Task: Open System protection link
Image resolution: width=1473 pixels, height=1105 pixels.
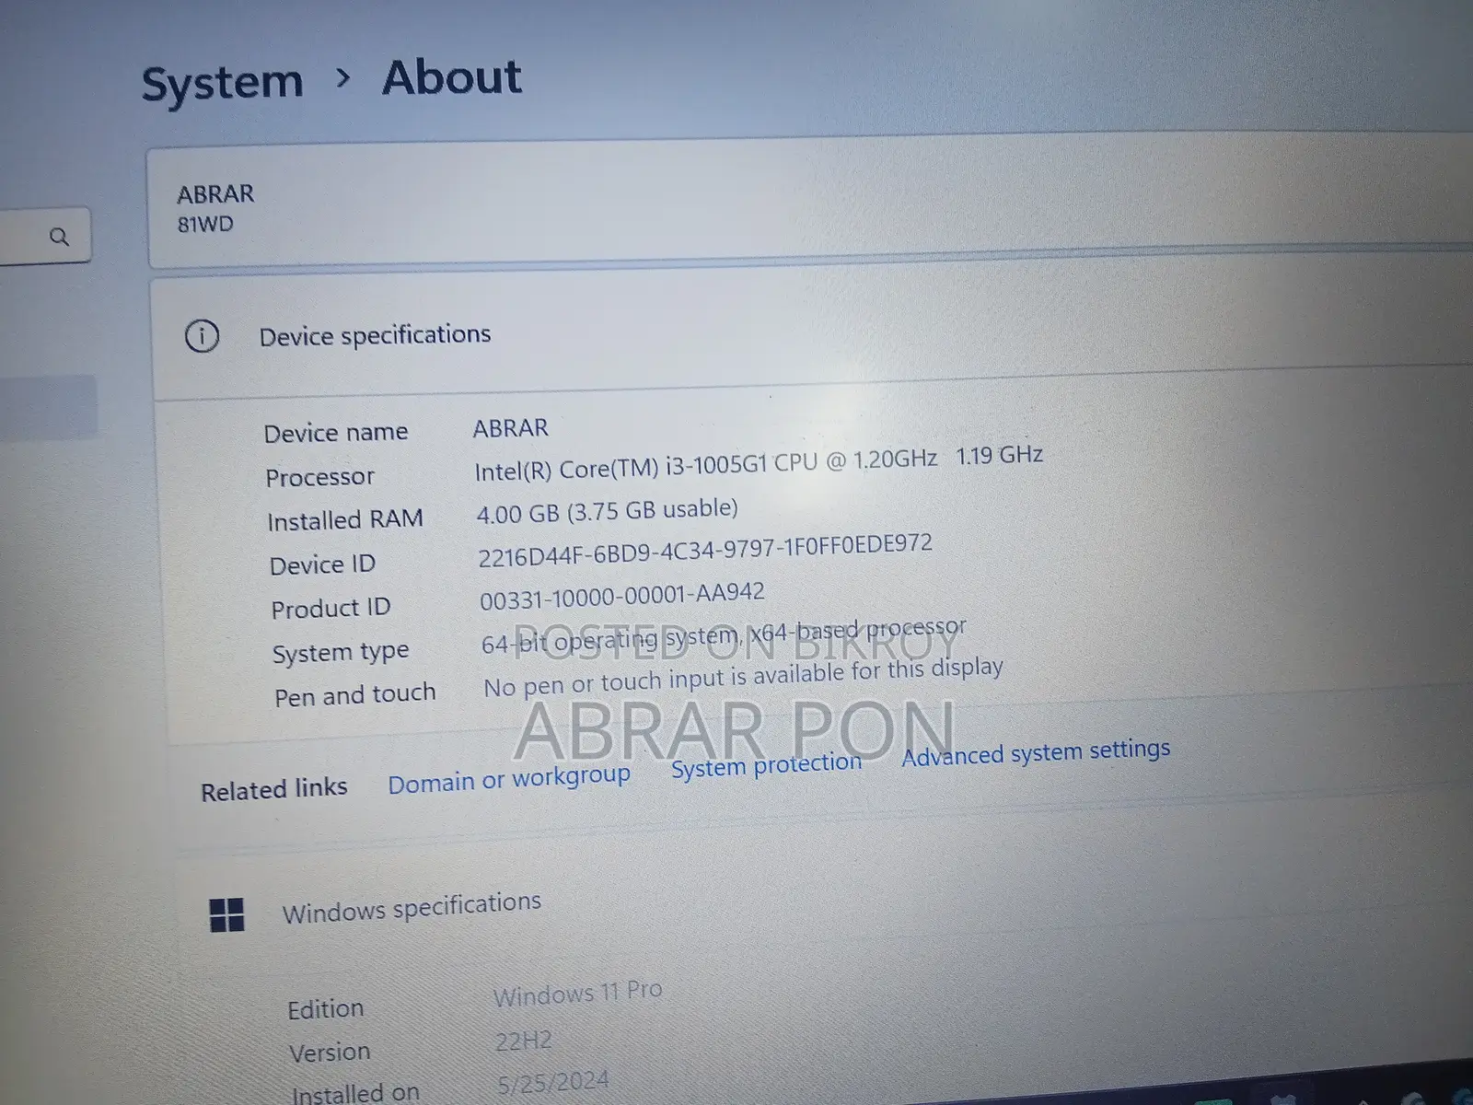Action: [766, 764]
